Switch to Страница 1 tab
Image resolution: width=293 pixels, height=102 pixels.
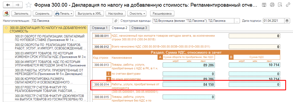pyautogui.click(x=100, y=28)
